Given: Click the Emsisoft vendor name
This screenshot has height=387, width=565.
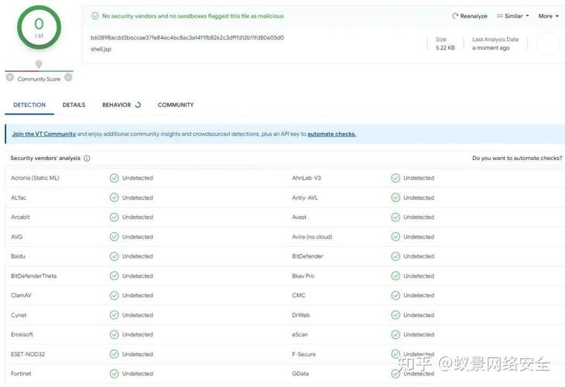Looking at the screenshot, I should (22, 334).
